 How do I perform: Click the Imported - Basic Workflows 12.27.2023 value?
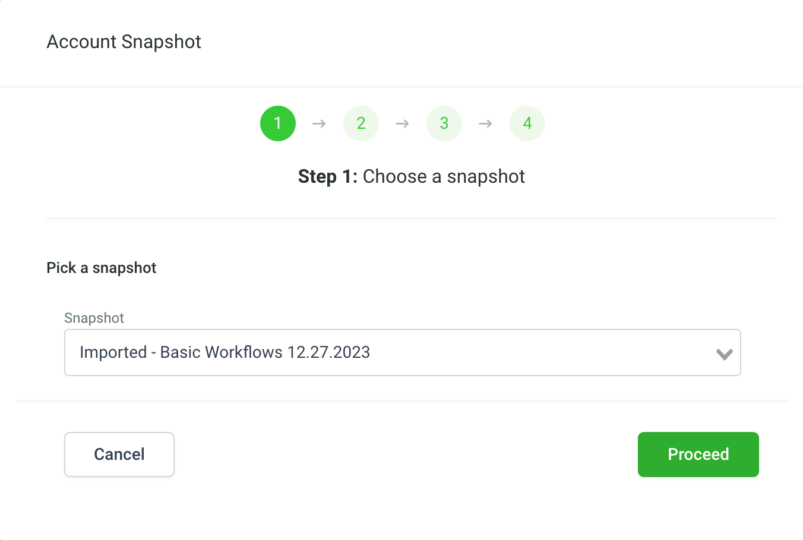[225, 352]
